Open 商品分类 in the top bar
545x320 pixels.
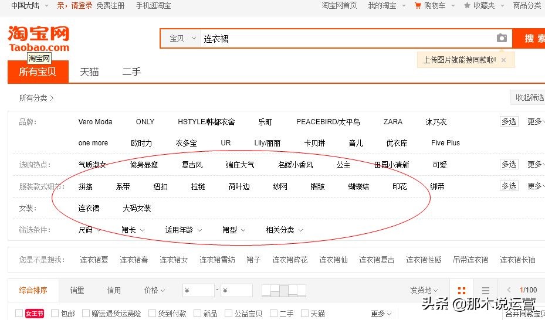pyautogui.click(x=527, y=5)
